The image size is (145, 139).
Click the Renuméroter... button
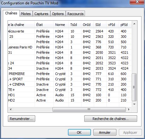(x=21, y=119)
